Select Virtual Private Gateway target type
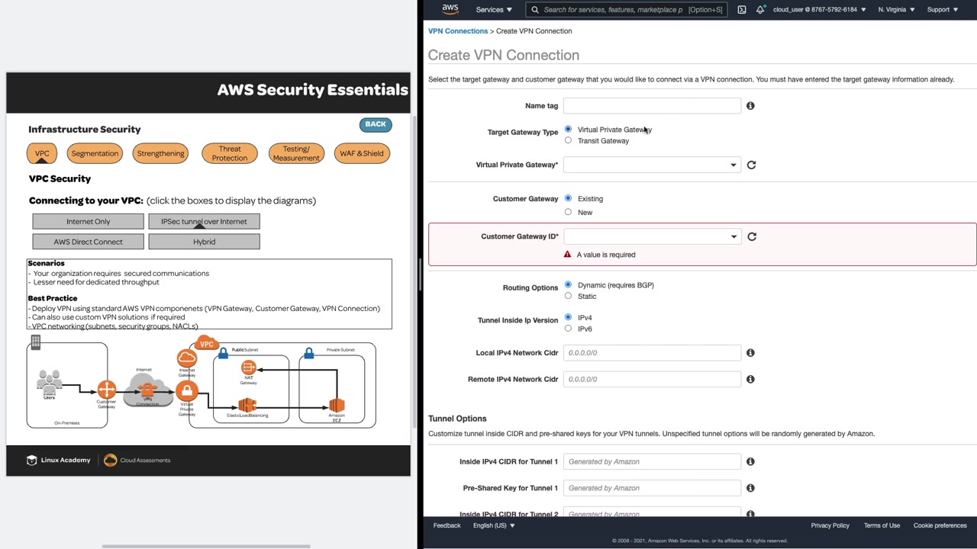The height and width of the screenshot is (549, 977). [568, 129]
